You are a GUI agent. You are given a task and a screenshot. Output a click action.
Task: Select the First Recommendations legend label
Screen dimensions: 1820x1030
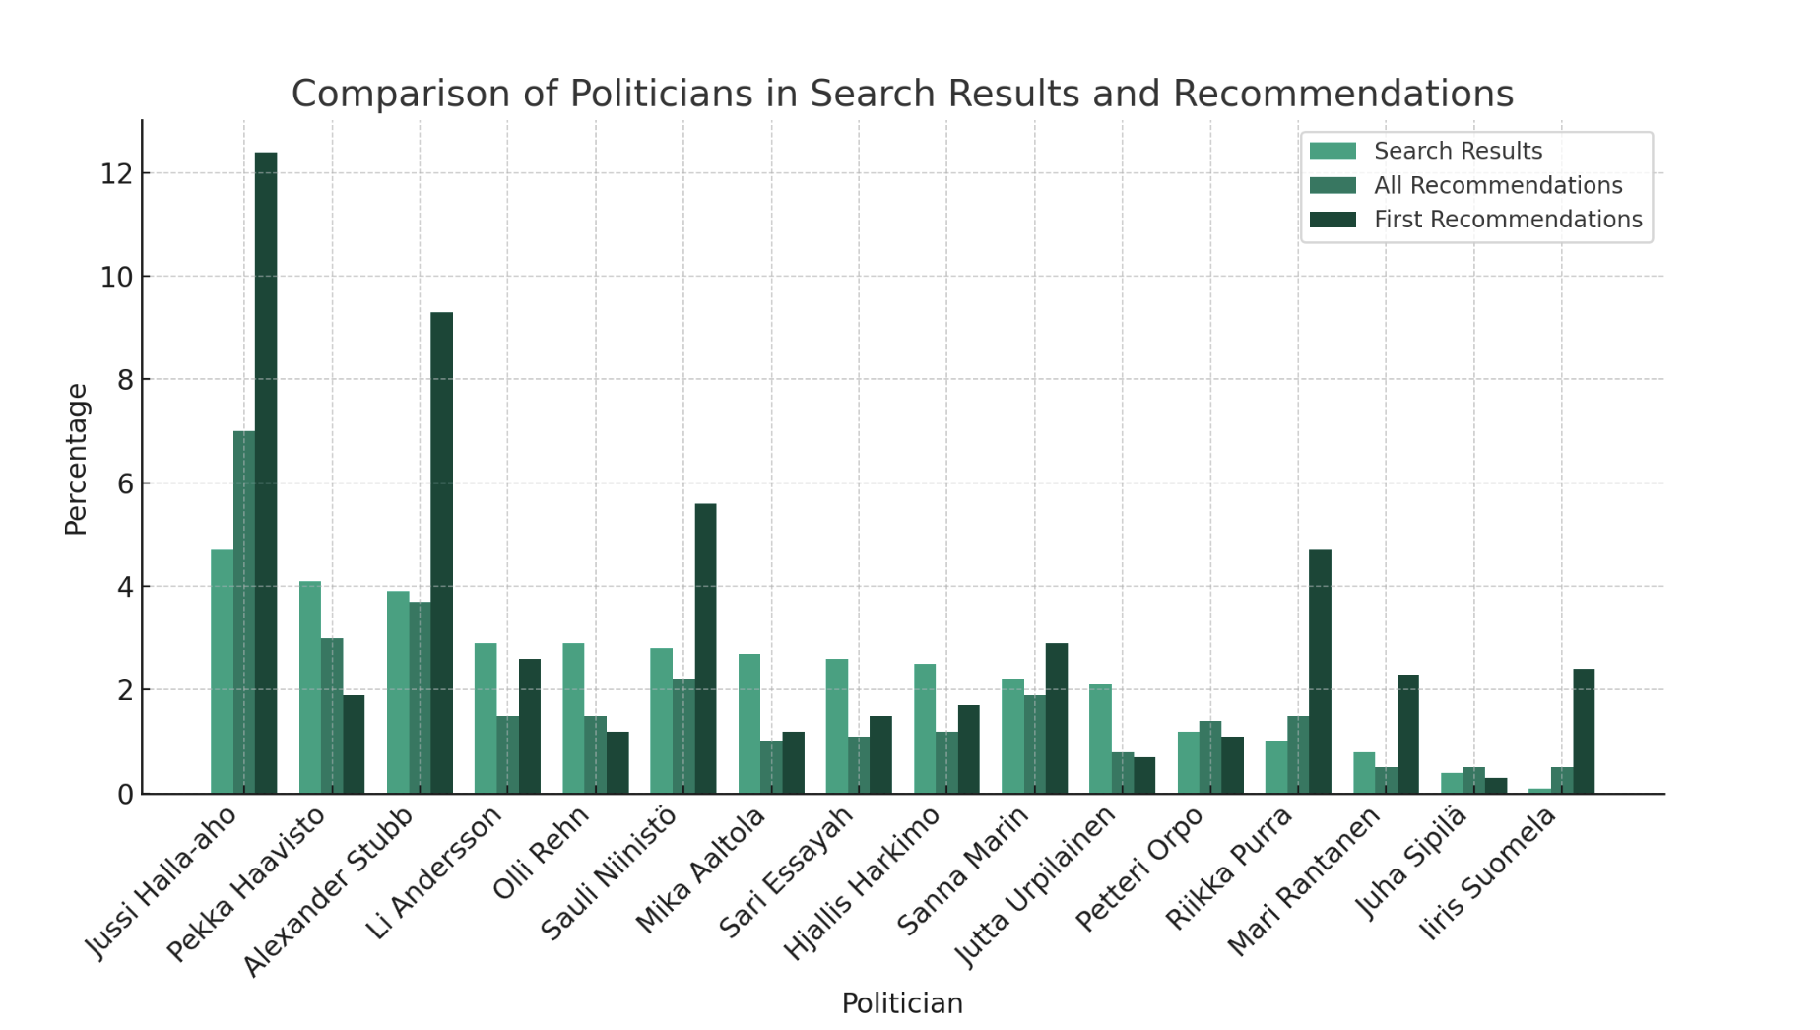(1508, 219)
